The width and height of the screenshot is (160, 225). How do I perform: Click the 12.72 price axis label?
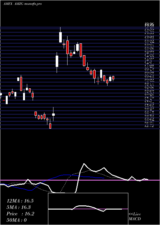(x=149, y=126)
